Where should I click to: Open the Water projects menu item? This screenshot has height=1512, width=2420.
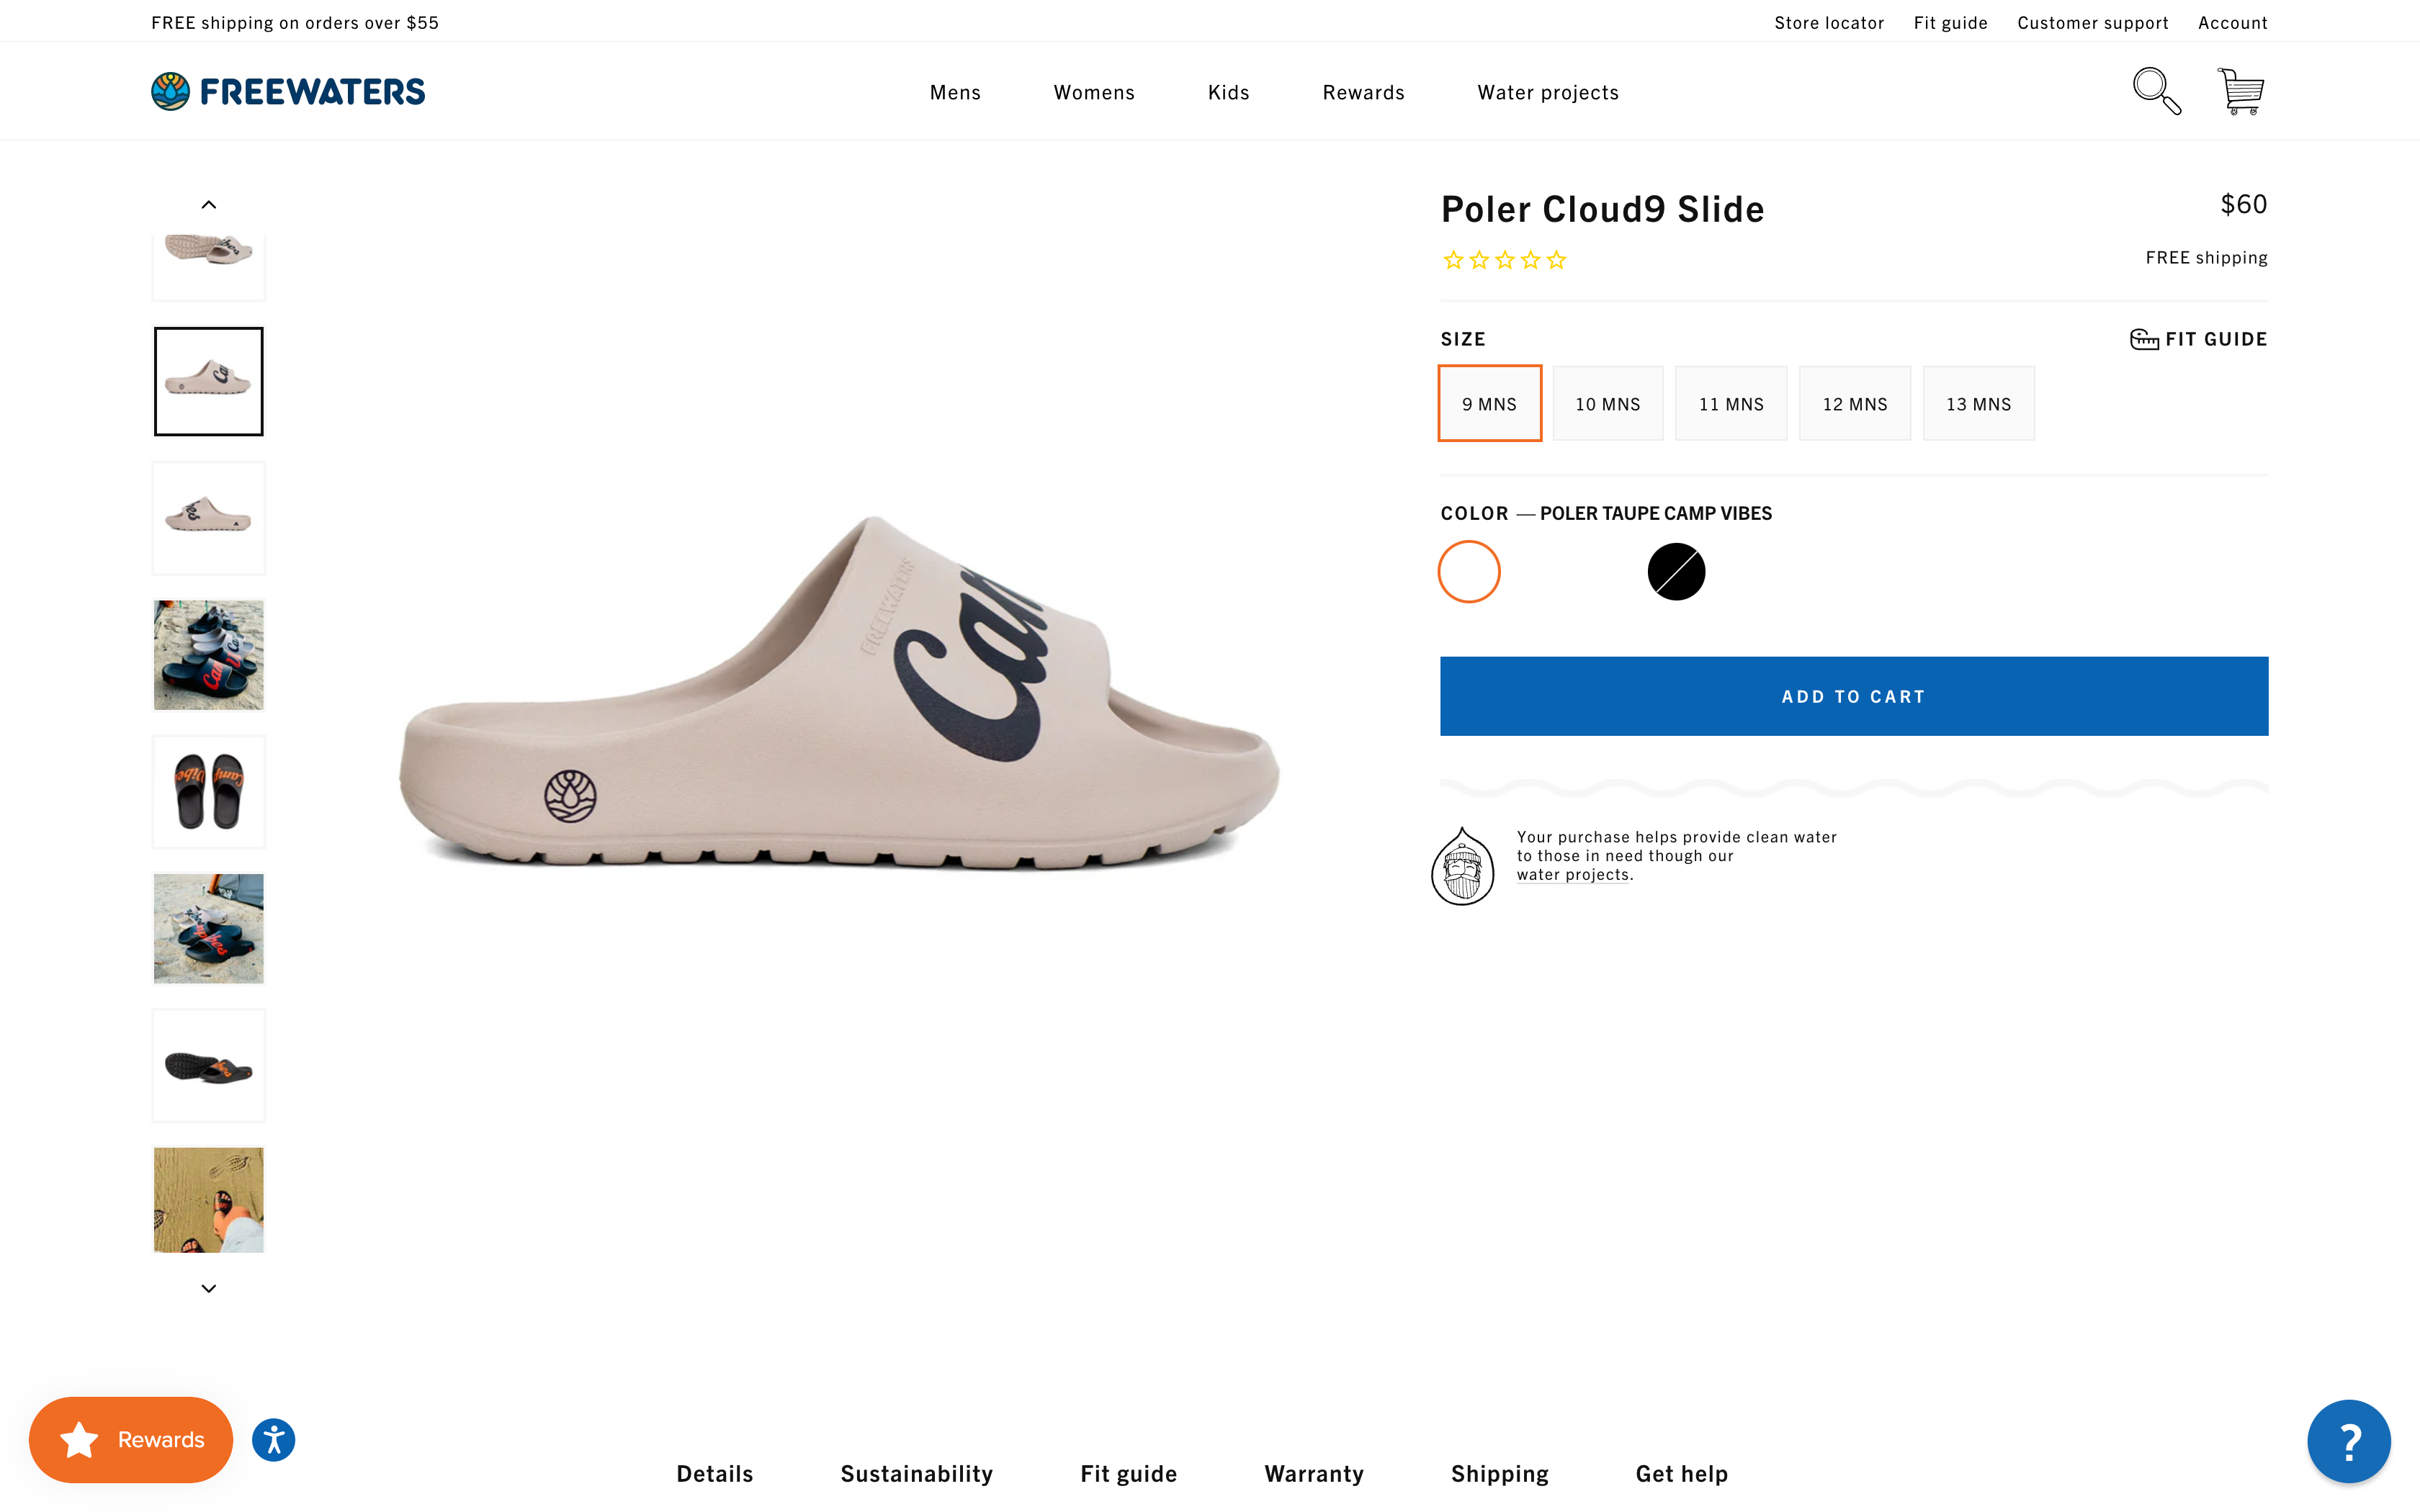(1547, 93)
